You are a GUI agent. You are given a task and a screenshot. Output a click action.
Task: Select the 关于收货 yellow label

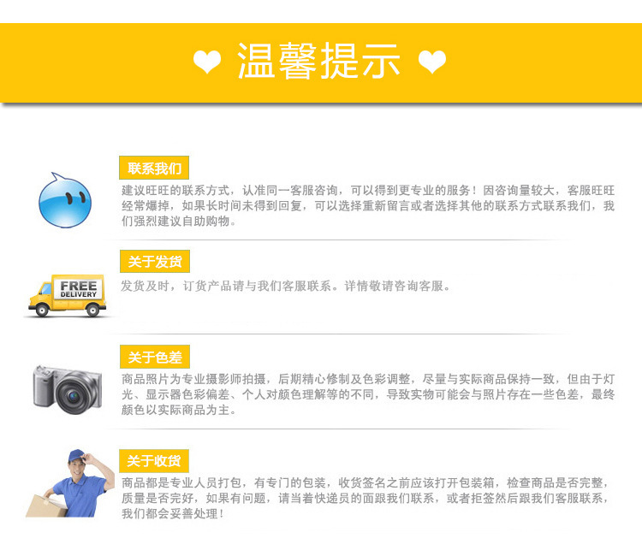click(x=154, y=461)
